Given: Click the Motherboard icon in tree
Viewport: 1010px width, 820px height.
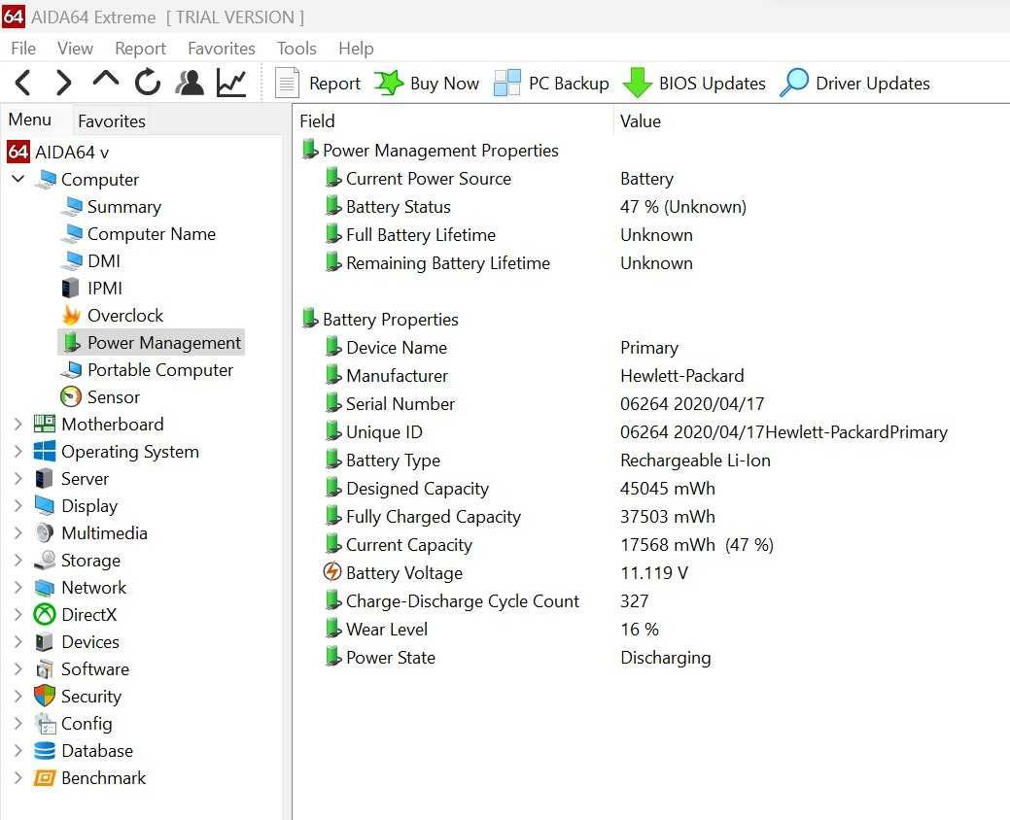Looking at the screenshot, I should tap(45, 424).
